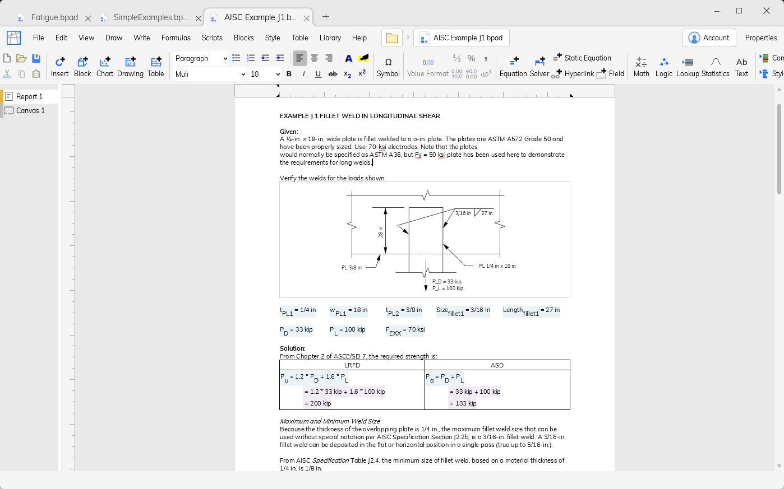
Task: Toggle underline formatting
Action: [318, 74]
